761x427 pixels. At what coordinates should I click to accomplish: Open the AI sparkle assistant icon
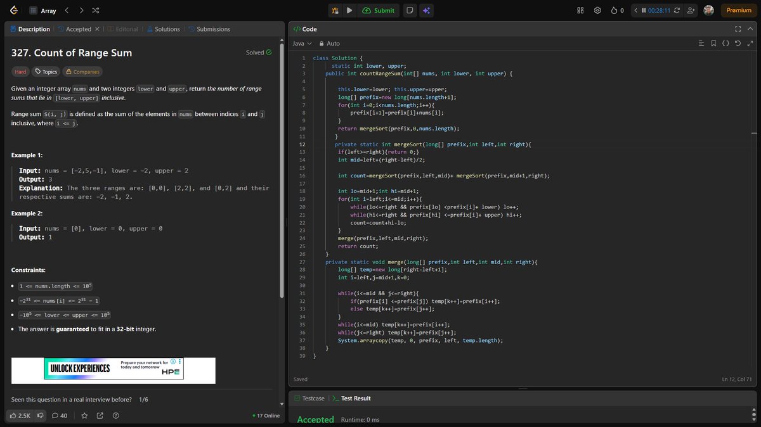pyautogui.click(x=427, y=10)
